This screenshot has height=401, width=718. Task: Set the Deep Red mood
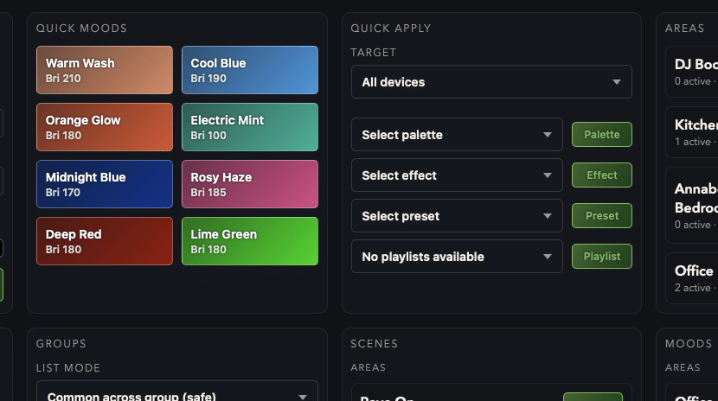tap(105, 241)
